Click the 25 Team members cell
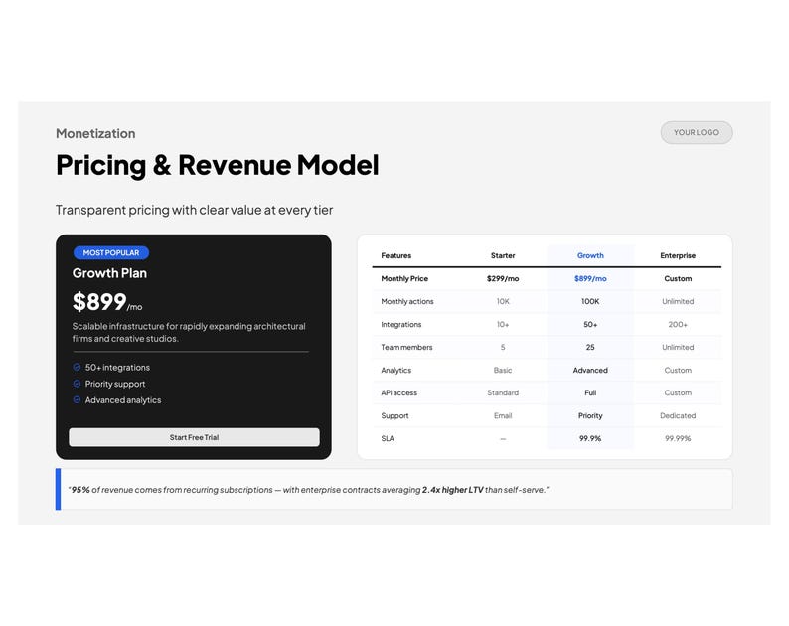The height and width of the screenshot is (626, 789). coord(590,347)
